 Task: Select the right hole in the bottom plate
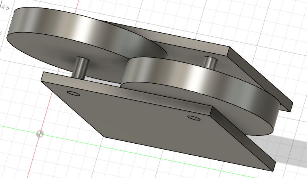click(x=193, y=118)
